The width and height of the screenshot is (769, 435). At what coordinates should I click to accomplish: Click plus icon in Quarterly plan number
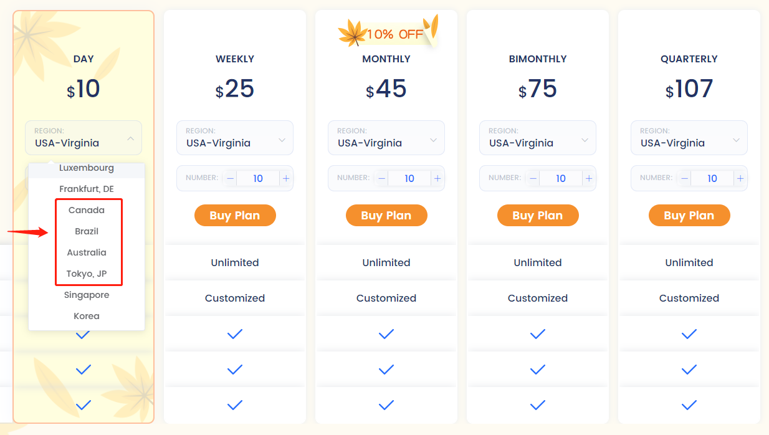[740, 178]
